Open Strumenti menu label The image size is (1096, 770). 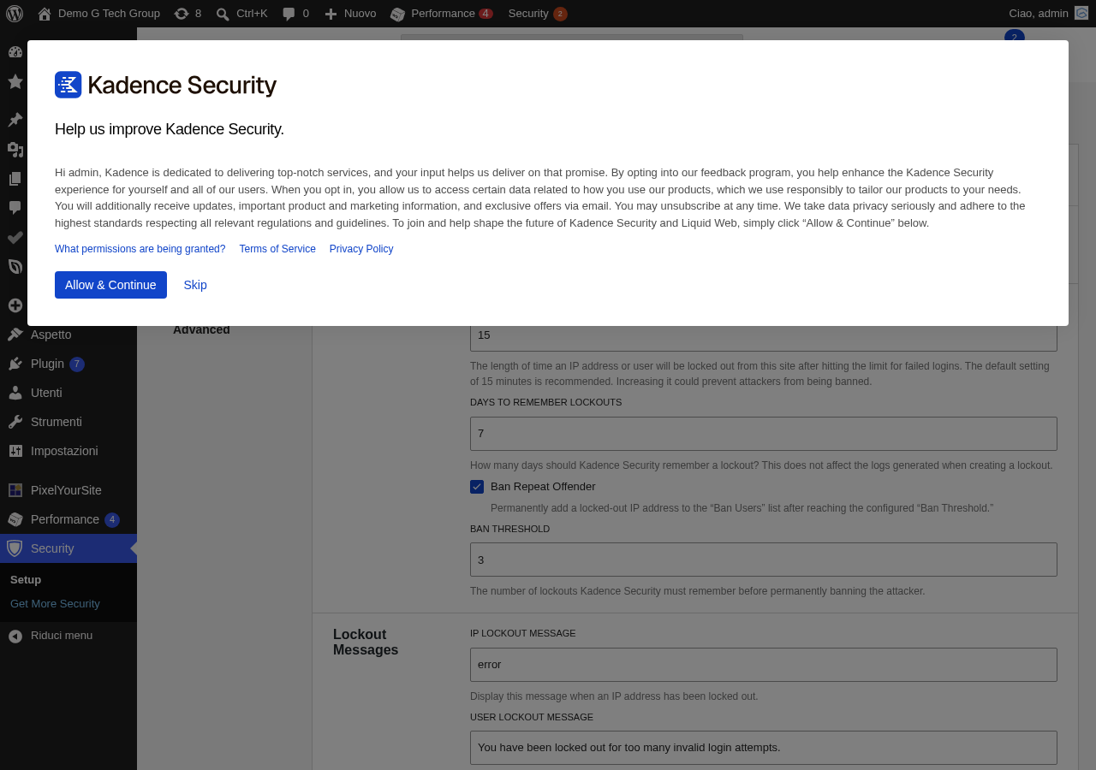click(x=57, y=422)
